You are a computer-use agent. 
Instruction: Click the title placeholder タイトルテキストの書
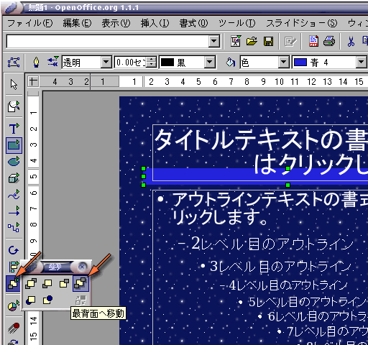click(x=261, y=140)
